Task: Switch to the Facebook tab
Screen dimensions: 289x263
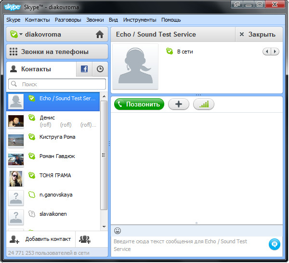Action: click(84, 69)
